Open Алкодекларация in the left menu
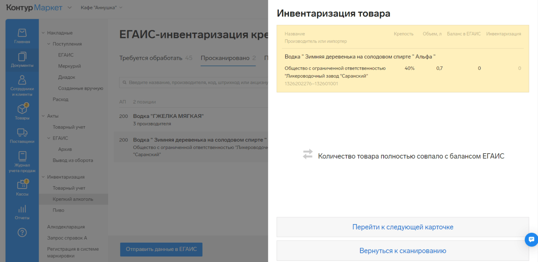The width and height of the screenshot is (538, 262). 66,227
